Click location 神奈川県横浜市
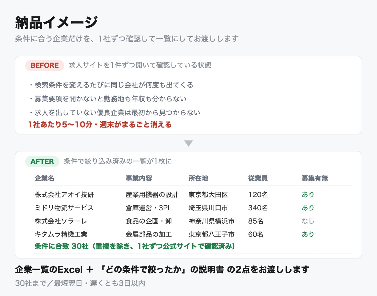 point(211,221)
